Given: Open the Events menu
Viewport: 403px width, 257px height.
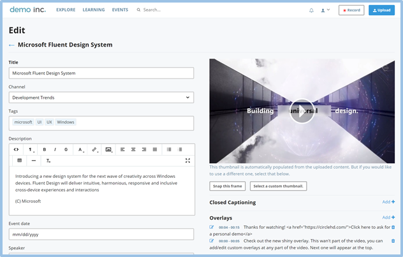Looking at the screenshot, I should [120, 10].
